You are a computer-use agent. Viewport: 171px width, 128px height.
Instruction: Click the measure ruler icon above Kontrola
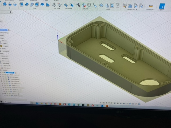[x=150, y=6]
